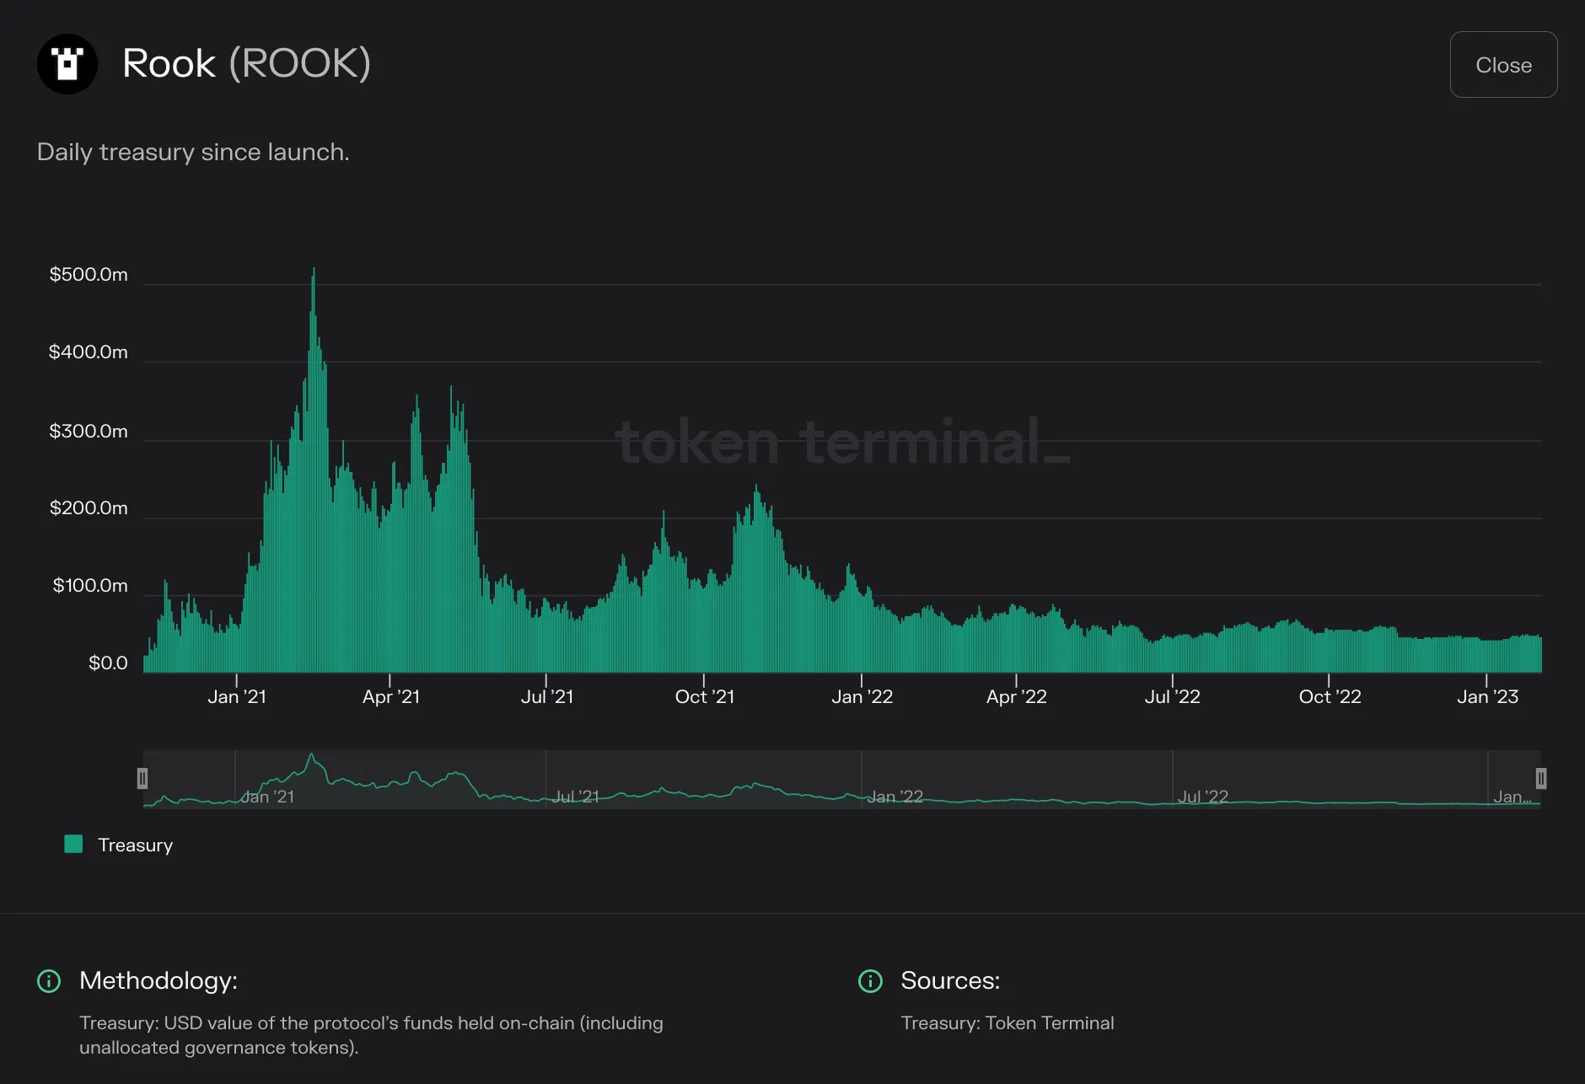Click the Oct '22 x-axis label

pos(1330,697)
